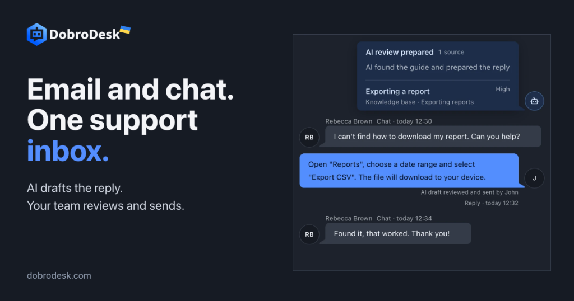The height and width of the screenshot is (301, 574).
Task: Click Knowledge base · Exporting reports breadcrumb
Action: coord(419,102)
